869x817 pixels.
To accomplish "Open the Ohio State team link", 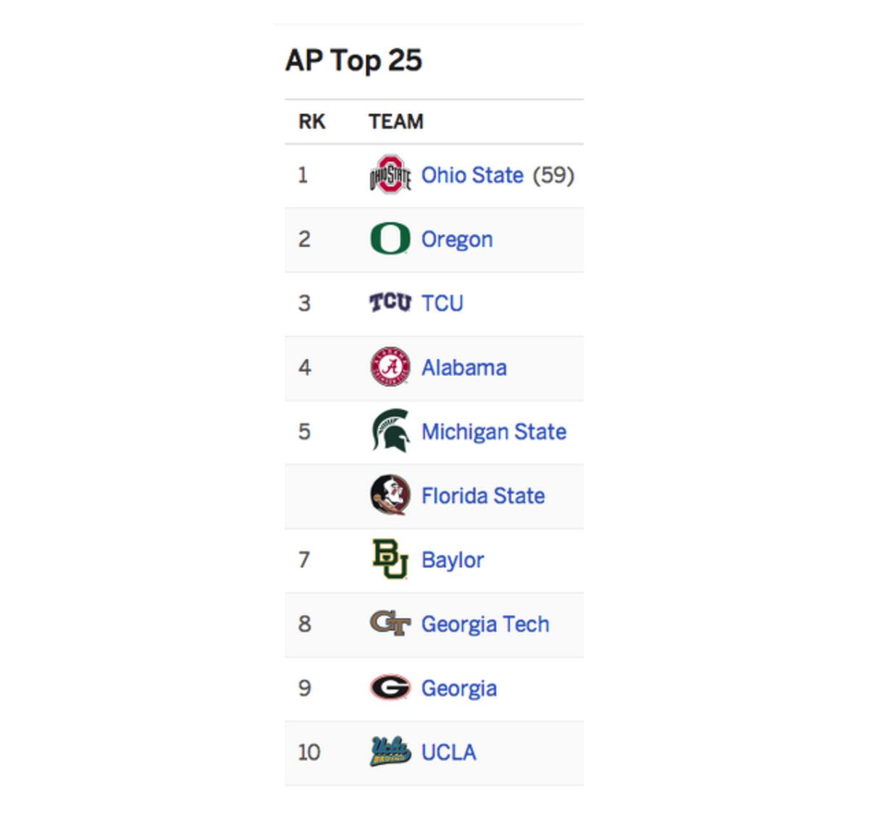I will coord(472,175).
